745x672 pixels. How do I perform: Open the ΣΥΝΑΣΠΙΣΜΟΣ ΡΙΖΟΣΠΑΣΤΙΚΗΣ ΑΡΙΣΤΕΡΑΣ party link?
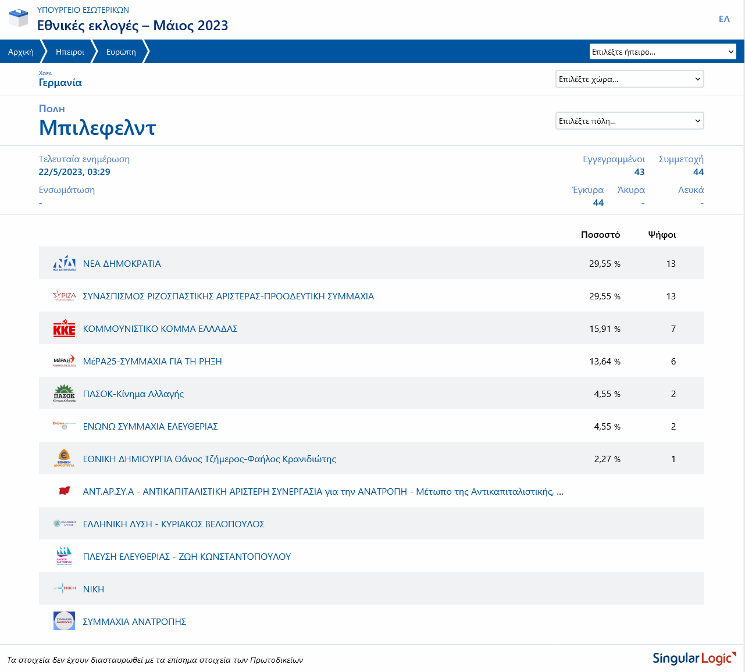tap(229, 296)
